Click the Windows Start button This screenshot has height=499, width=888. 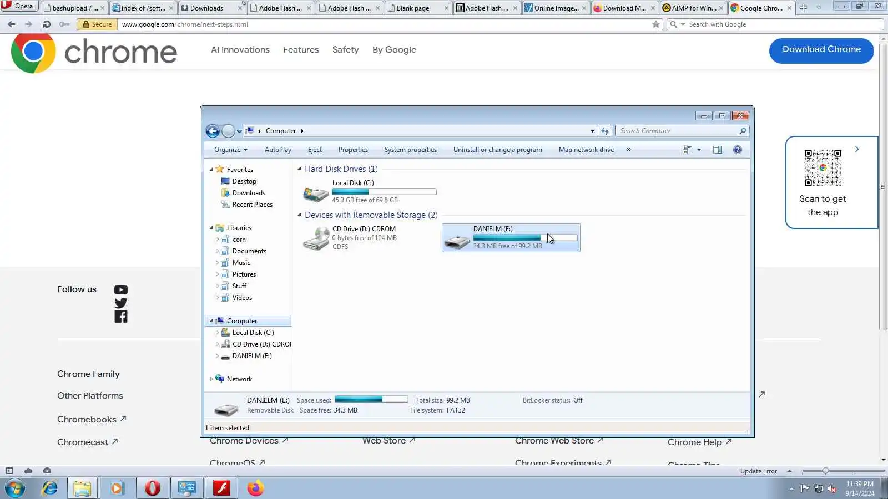click(x=15, y=488)
